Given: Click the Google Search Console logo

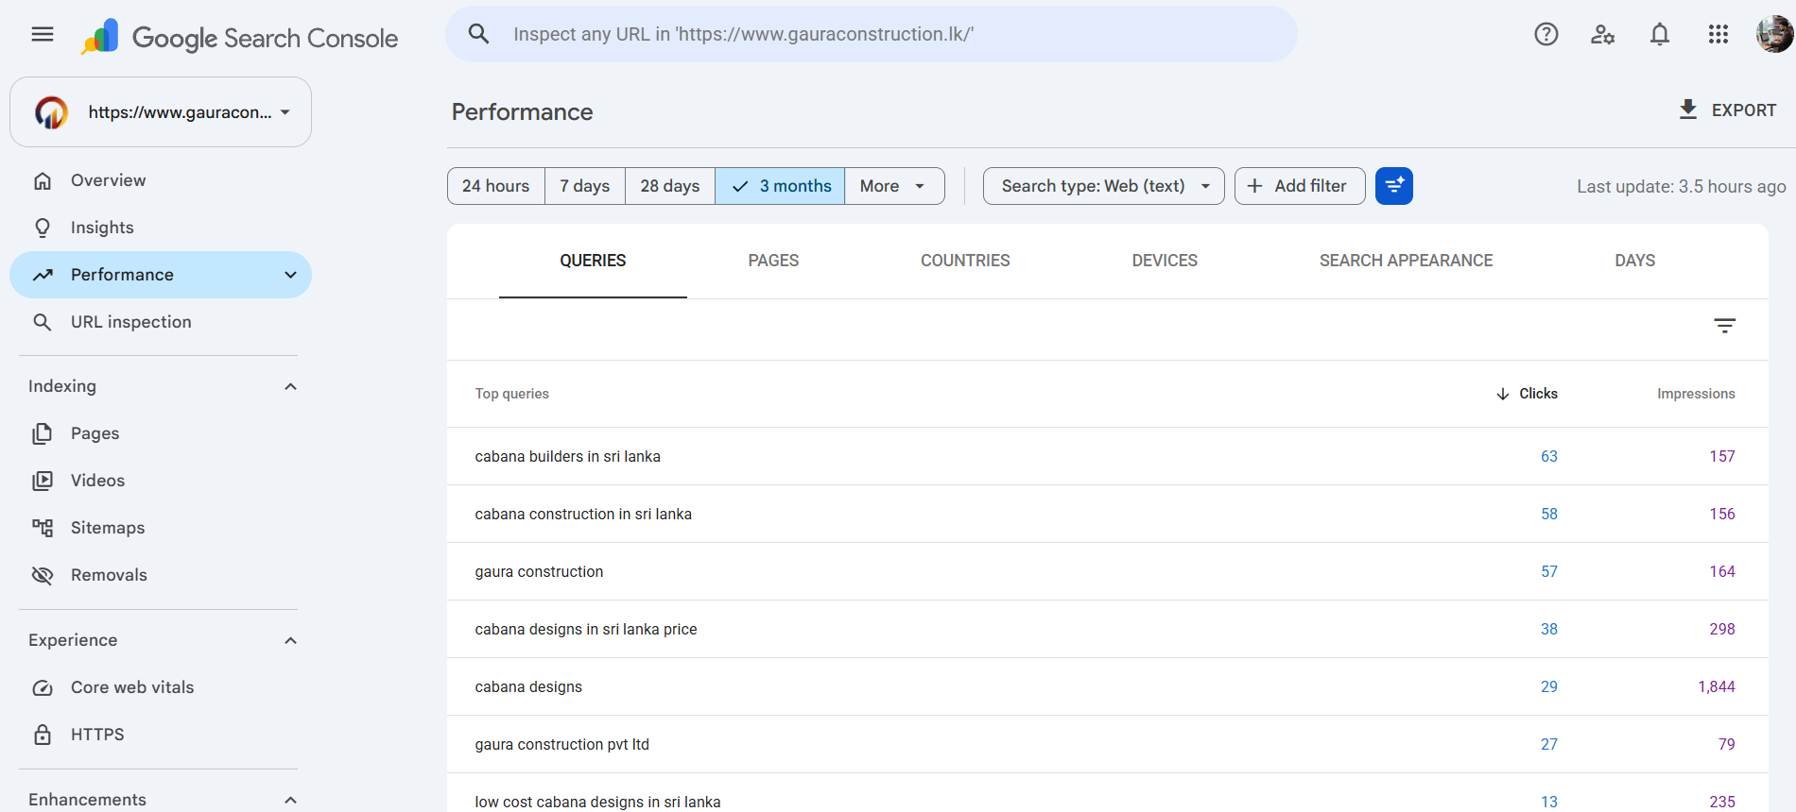Looking at the screenshot, I should [x=240, y=37].
